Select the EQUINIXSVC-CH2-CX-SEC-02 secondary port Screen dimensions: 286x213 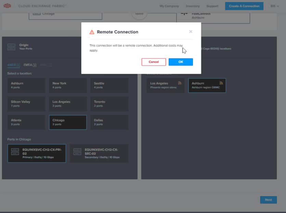pyautogui.click(x=99, y=154)
